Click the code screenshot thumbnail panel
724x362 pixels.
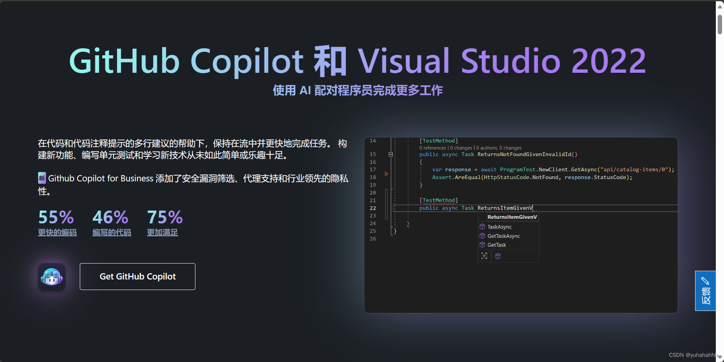(521, 225)
